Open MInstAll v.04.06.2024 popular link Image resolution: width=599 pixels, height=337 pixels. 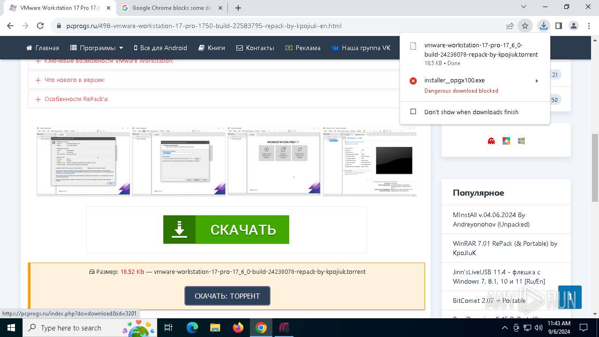491,220
